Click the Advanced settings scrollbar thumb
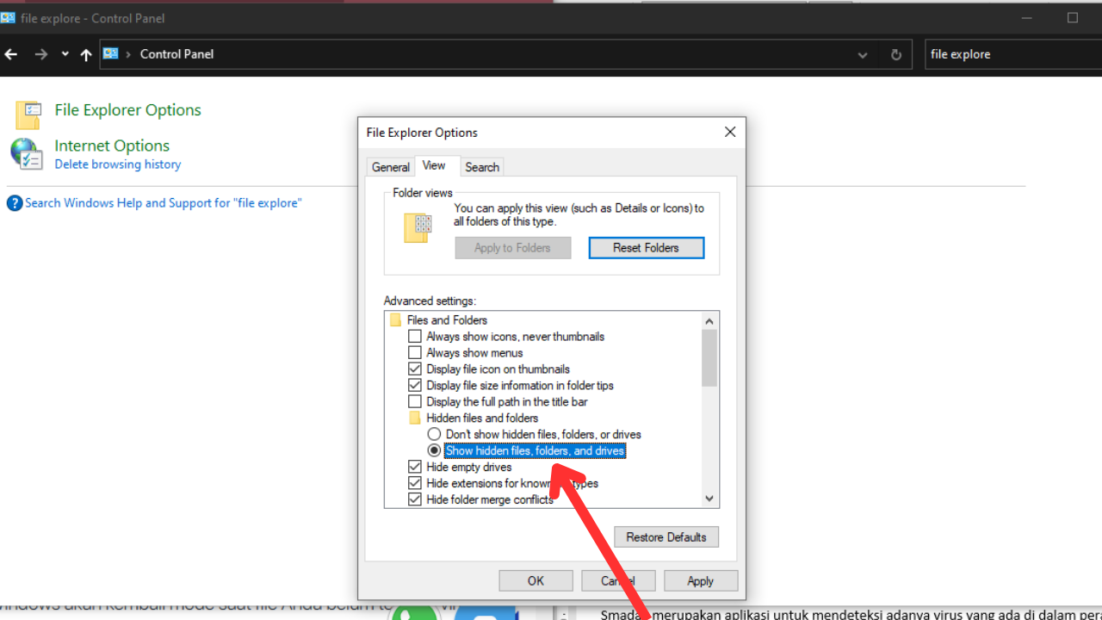Viewport: 1102px width, 620px height. pos(709,358)
